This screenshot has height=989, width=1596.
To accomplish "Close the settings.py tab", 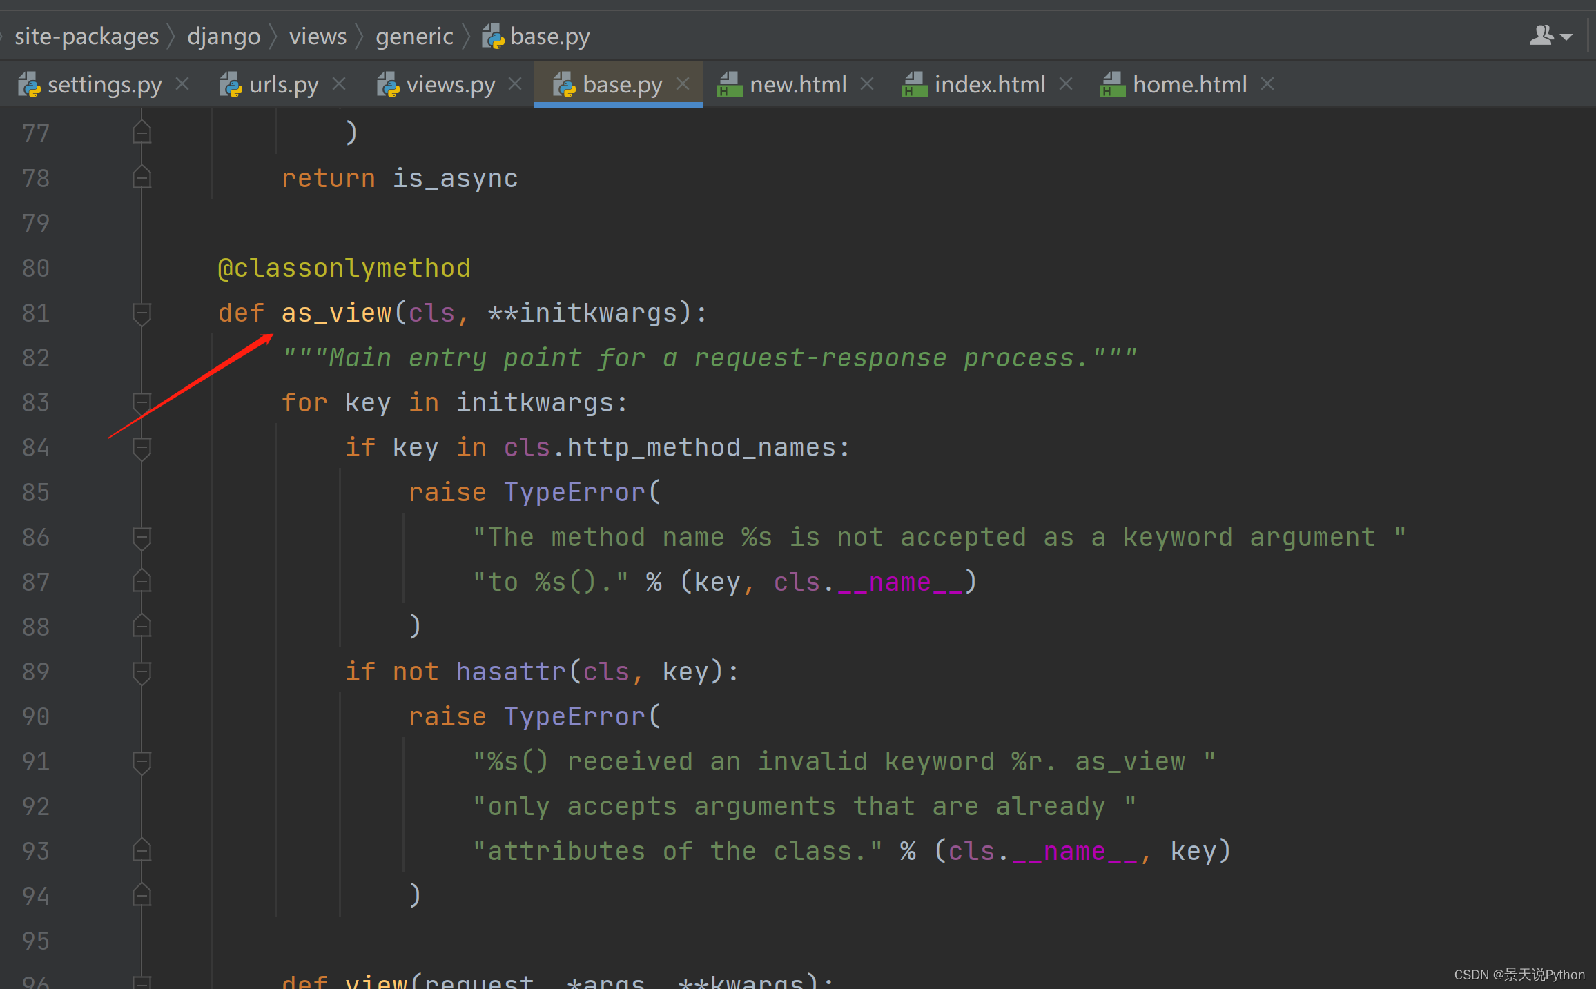I will pyautogui.click(x=183, y=84).
